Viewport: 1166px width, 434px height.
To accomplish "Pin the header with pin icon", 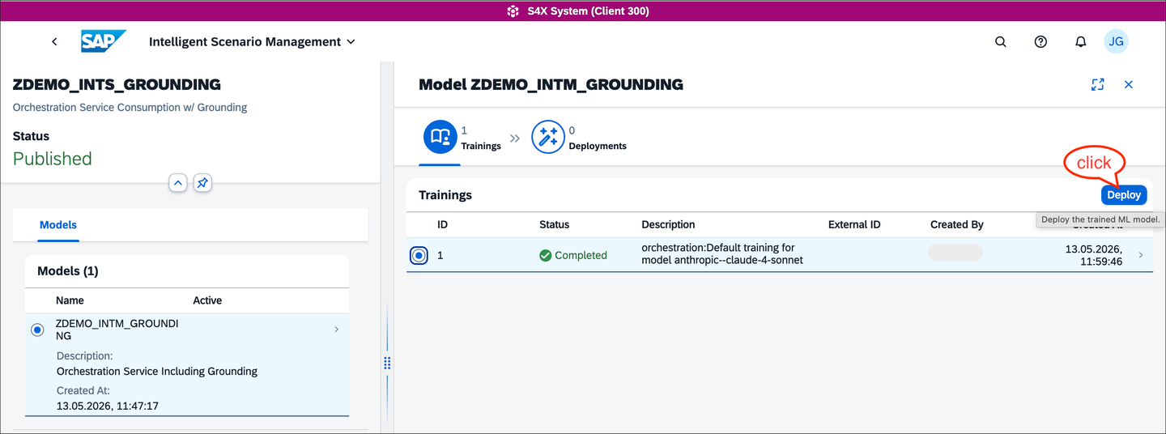I will click(x=202, y=183).
